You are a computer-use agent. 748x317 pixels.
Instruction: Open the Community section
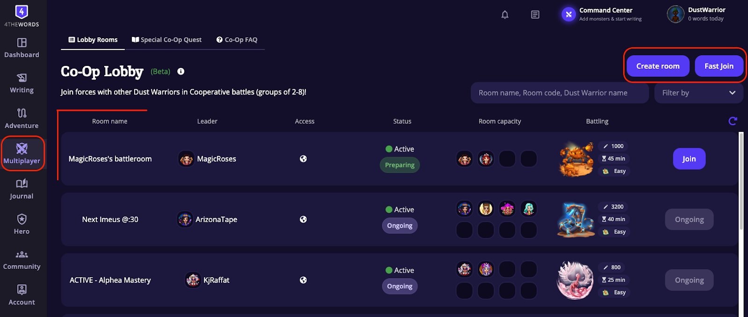(22, 259)
